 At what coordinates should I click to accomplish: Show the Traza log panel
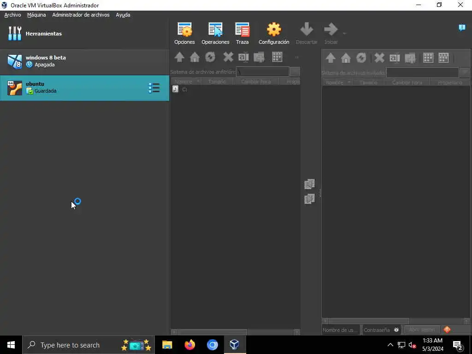[242, 33]
